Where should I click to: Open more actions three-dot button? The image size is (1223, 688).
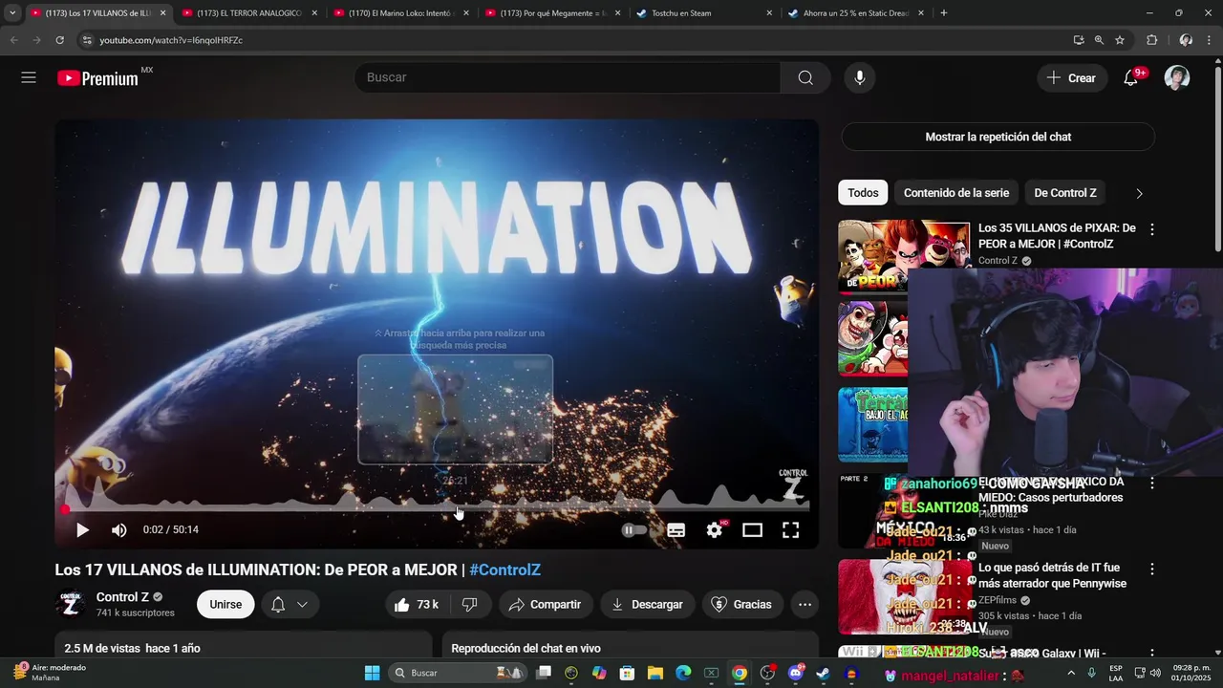pos(805,604)
